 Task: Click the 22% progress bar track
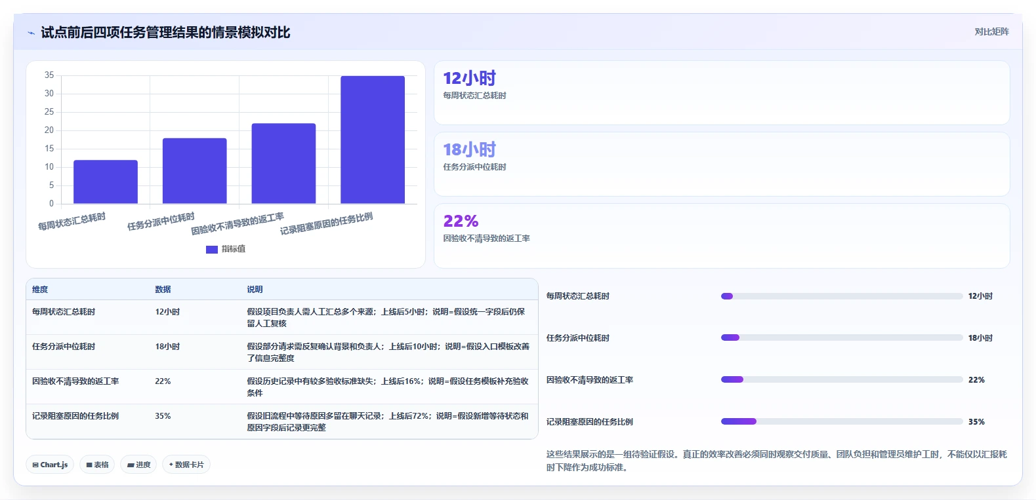click(842, 380)
